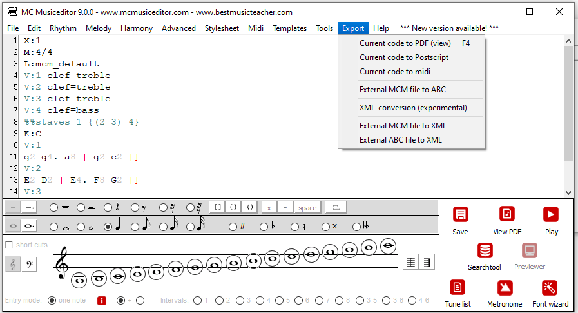Select the eighth rest radio button
Screen dimensions: 578x313
pos(135,208)
